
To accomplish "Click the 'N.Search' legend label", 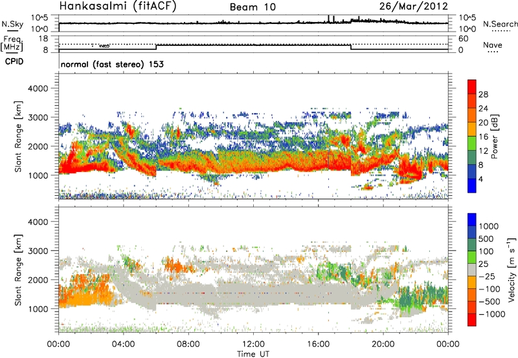I will pyautogui.click(x=500, y=24).
